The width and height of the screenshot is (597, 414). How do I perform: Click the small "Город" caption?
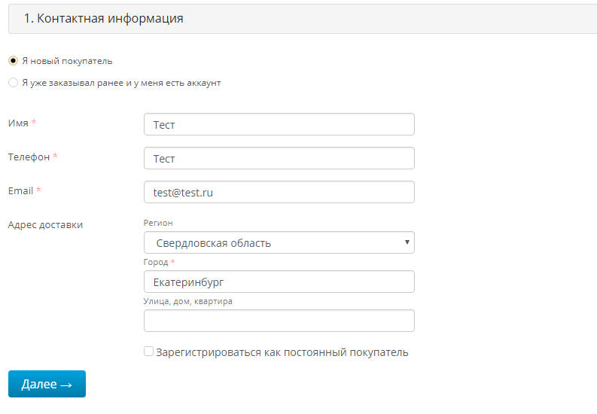point(156,262)
